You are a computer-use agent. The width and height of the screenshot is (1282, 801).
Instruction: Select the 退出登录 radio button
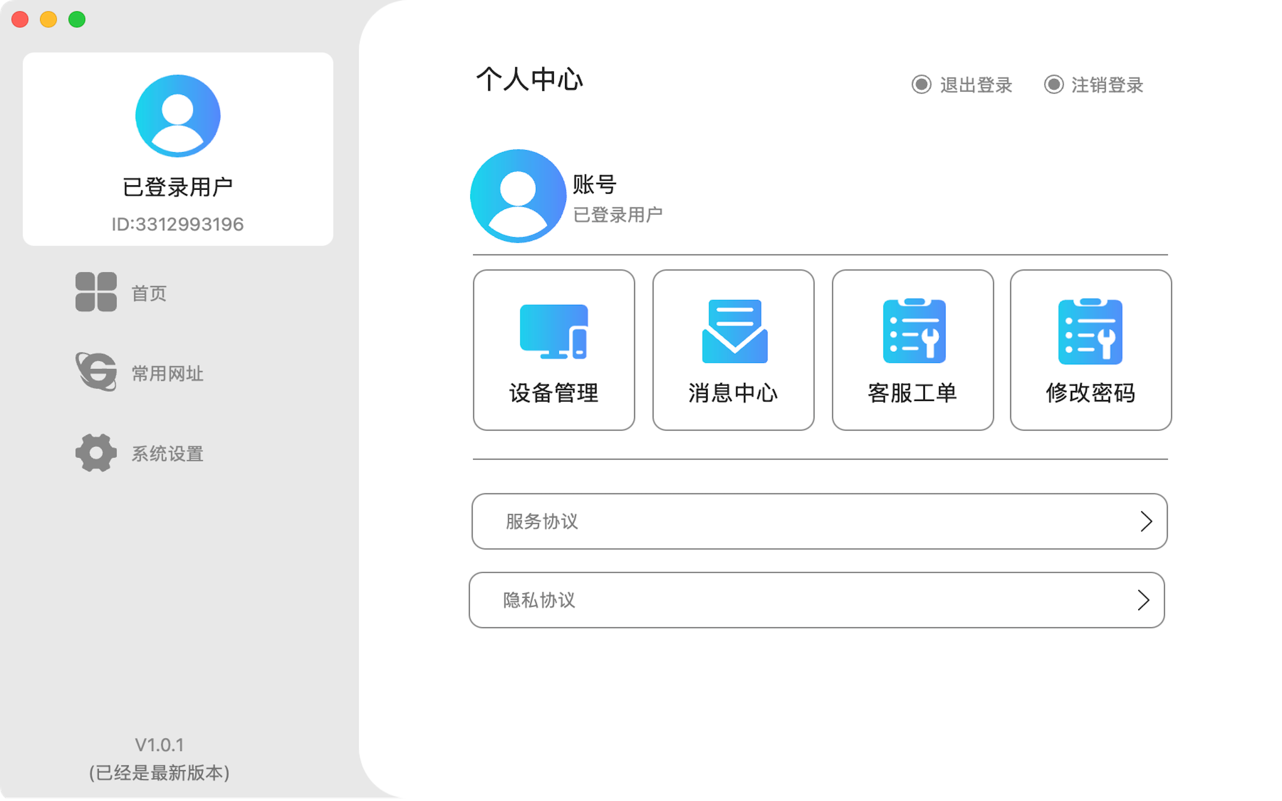(921, 84)
